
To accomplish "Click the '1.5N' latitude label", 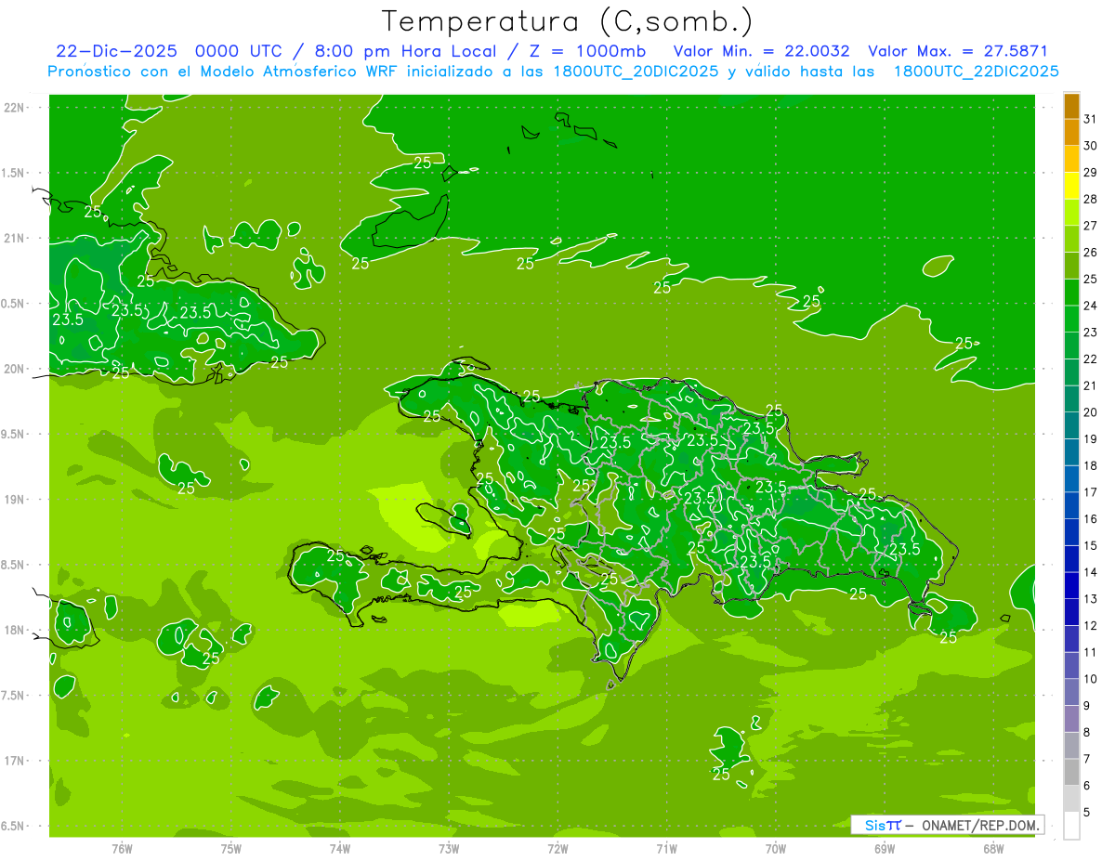I will pyautogui.click(x=14, y=174).
